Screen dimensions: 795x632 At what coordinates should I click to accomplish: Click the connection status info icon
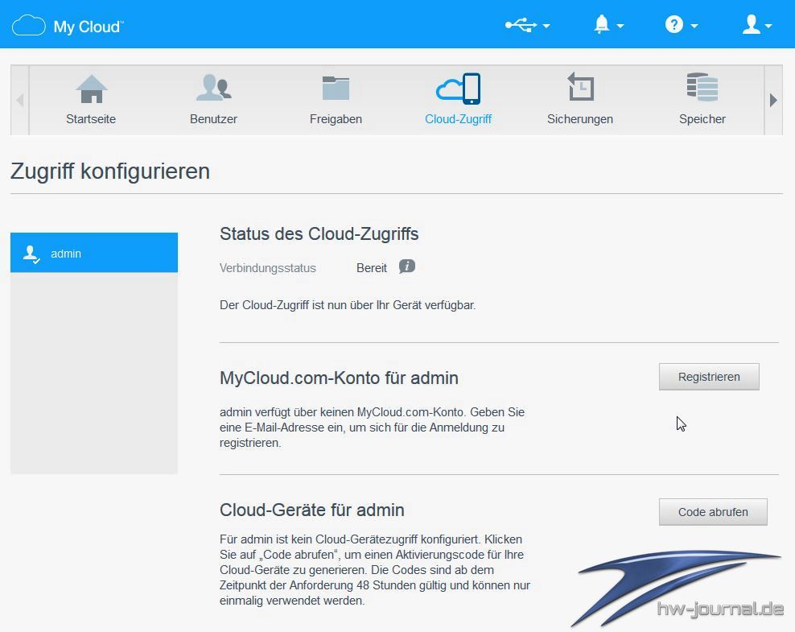[407, 266]
